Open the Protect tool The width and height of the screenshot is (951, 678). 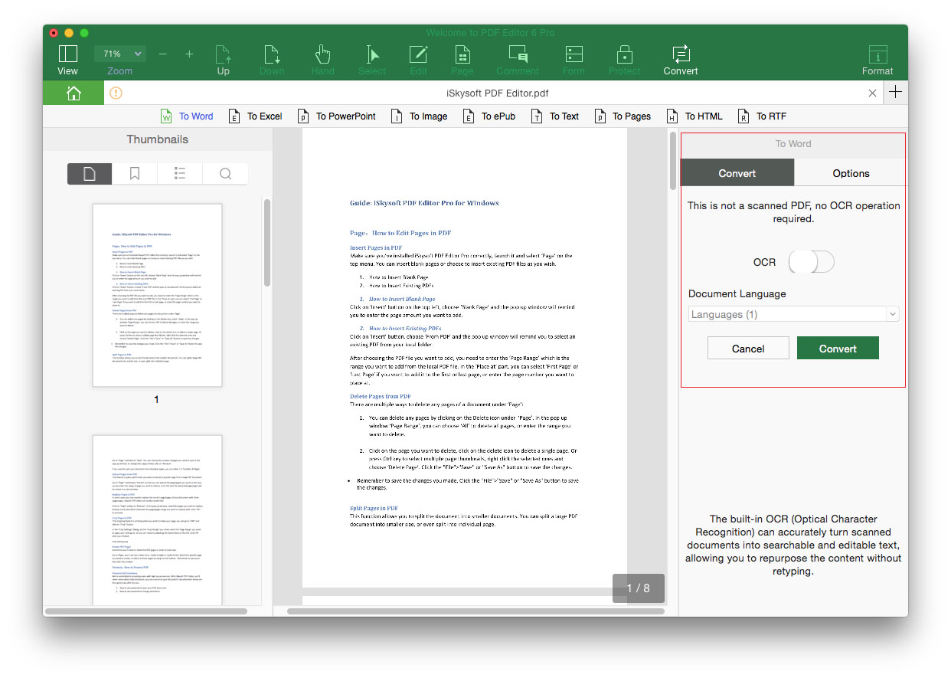[x=624, y=54]
